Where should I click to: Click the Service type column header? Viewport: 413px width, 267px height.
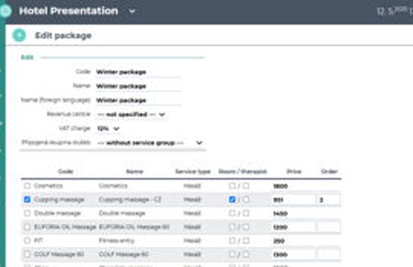click(x=193, y=171)
